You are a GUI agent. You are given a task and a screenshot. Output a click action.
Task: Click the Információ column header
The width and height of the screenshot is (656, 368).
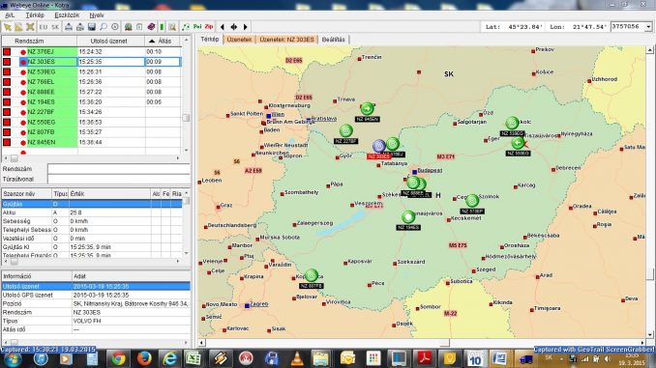[x=37, y=276]
